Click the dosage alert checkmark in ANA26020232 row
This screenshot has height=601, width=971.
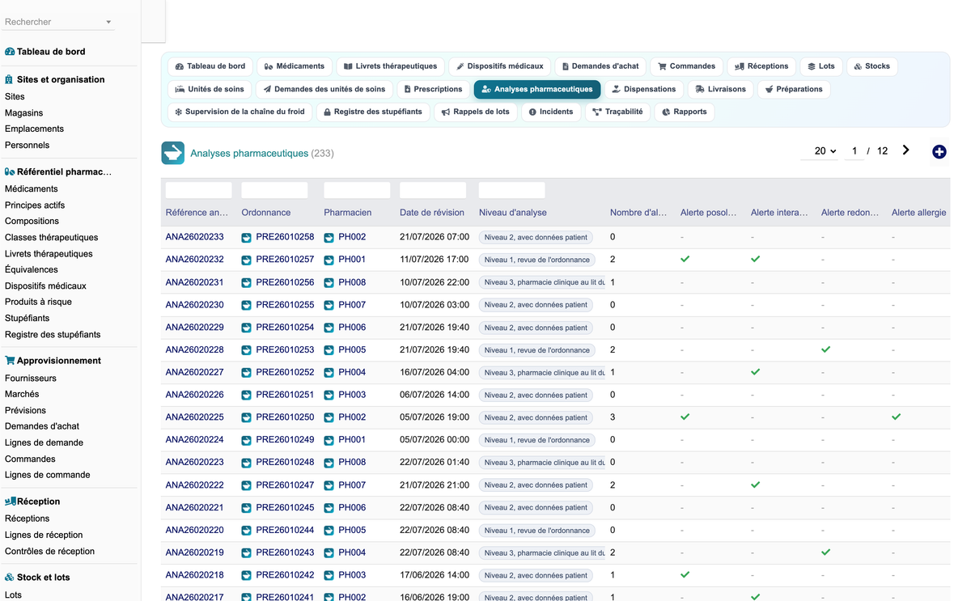point(685,259)
